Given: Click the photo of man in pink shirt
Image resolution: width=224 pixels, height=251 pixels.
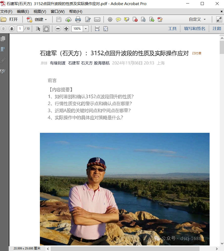Looking at the screenshot, I should tap(125, 189).
